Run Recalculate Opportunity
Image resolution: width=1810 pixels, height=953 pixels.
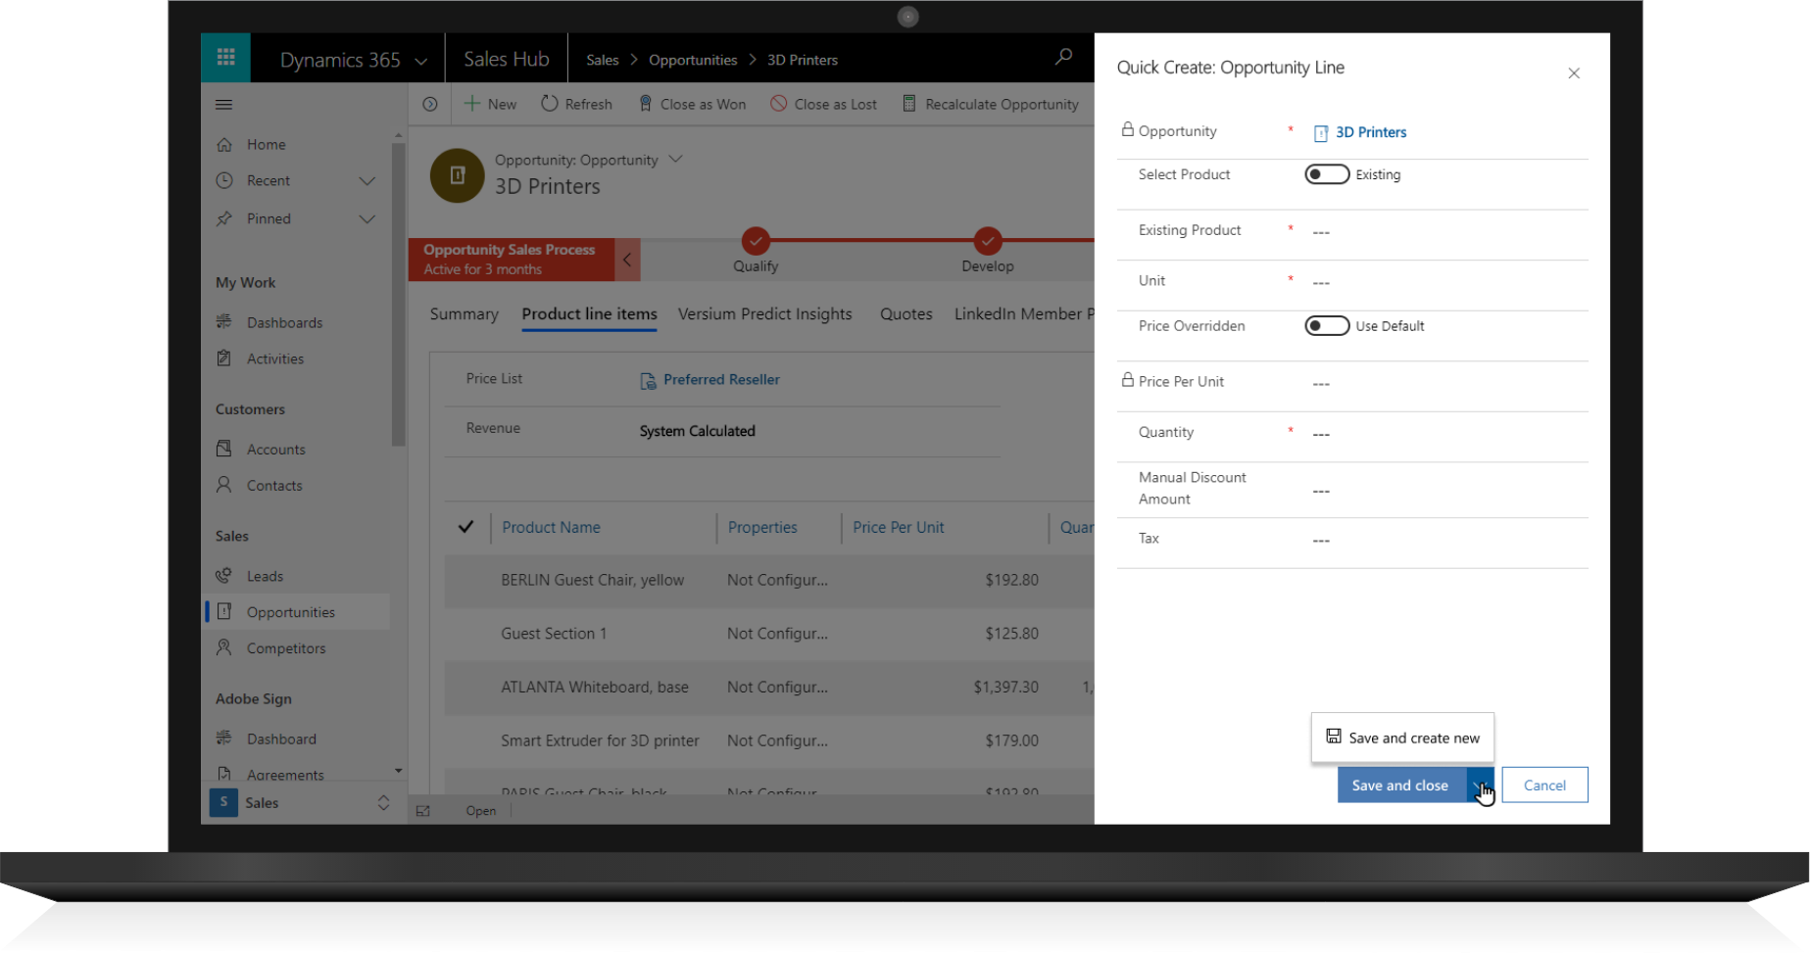pos(991,103)
